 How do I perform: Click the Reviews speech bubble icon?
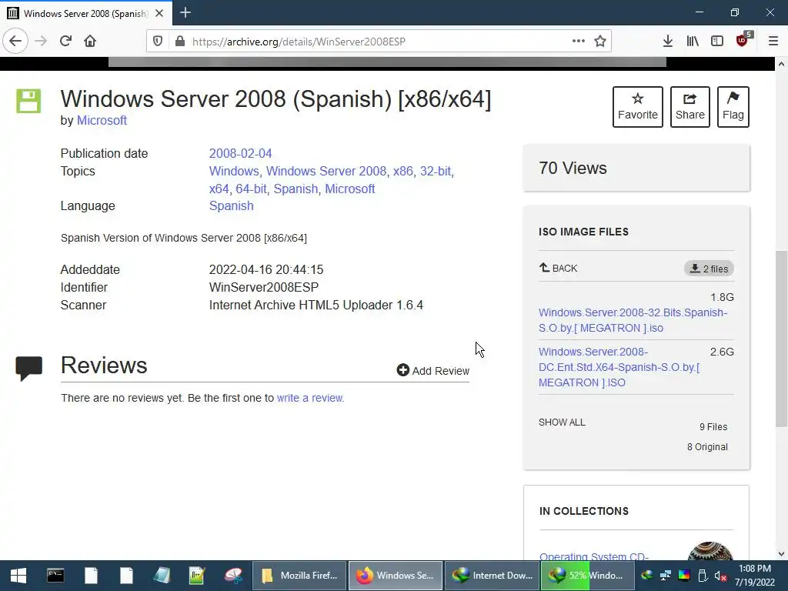(x=28, y=369)
